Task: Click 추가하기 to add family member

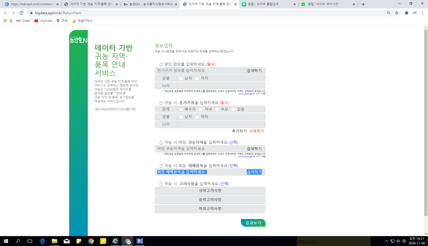Action: point(239,131)
